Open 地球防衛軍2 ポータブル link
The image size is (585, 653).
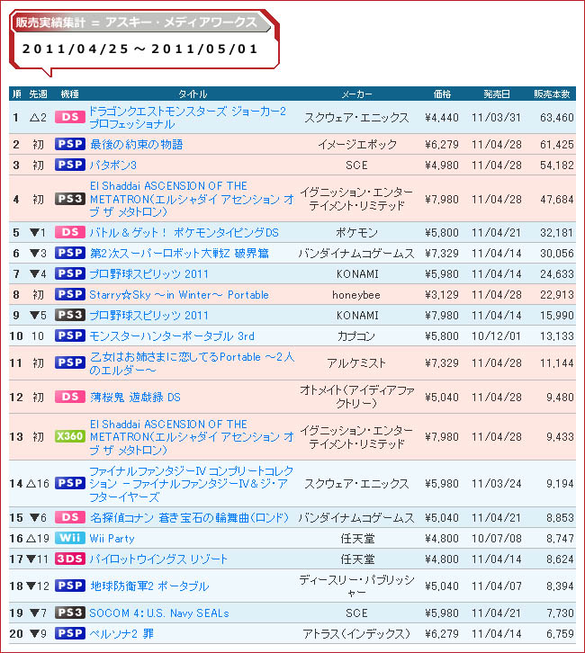149,586
